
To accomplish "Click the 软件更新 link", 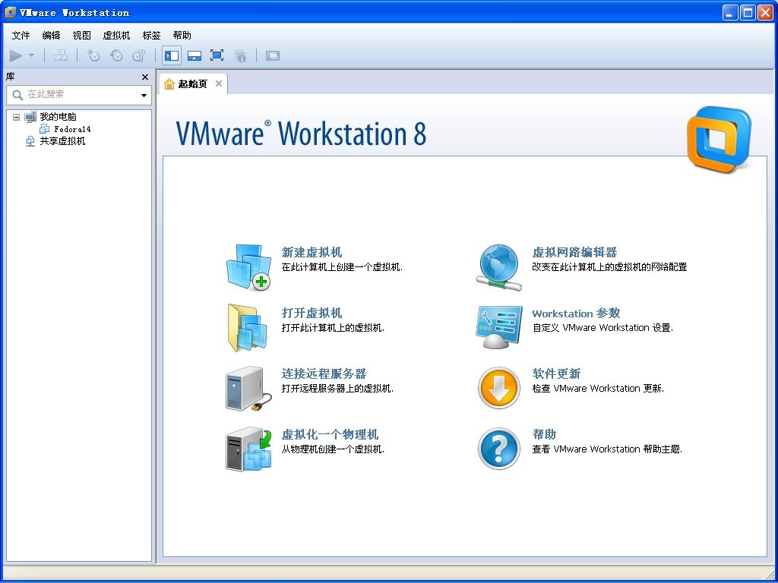I will pos(556,373).
